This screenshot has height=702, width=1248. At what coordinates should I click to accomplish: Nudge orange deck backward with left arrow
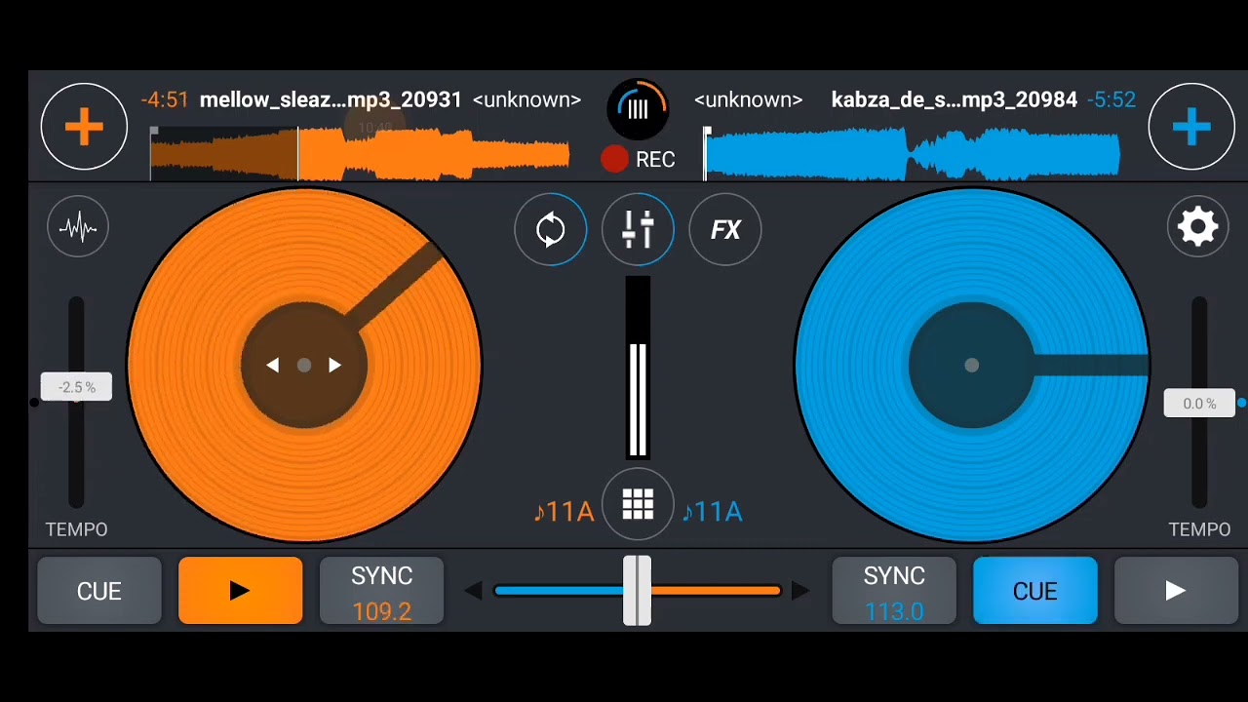click(273, 366)
